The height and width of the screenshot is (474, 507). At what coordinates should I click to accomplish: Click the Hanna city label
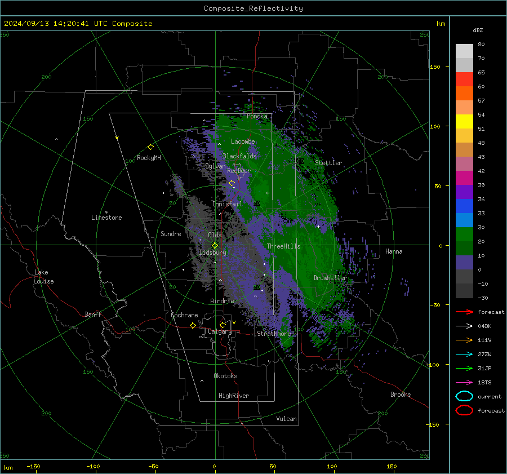(x=394, y=251)
